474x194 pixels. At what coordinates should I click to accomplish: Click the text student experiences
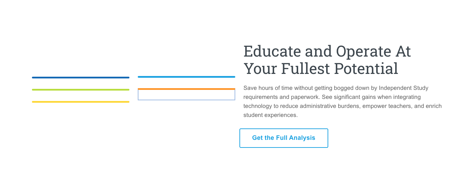coord(271,115)
